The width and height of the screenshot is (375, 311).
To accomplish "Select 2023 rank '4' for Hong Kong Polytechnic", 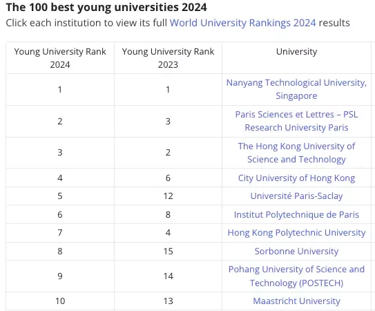I will pyautogui.click(x=168, y=232).
